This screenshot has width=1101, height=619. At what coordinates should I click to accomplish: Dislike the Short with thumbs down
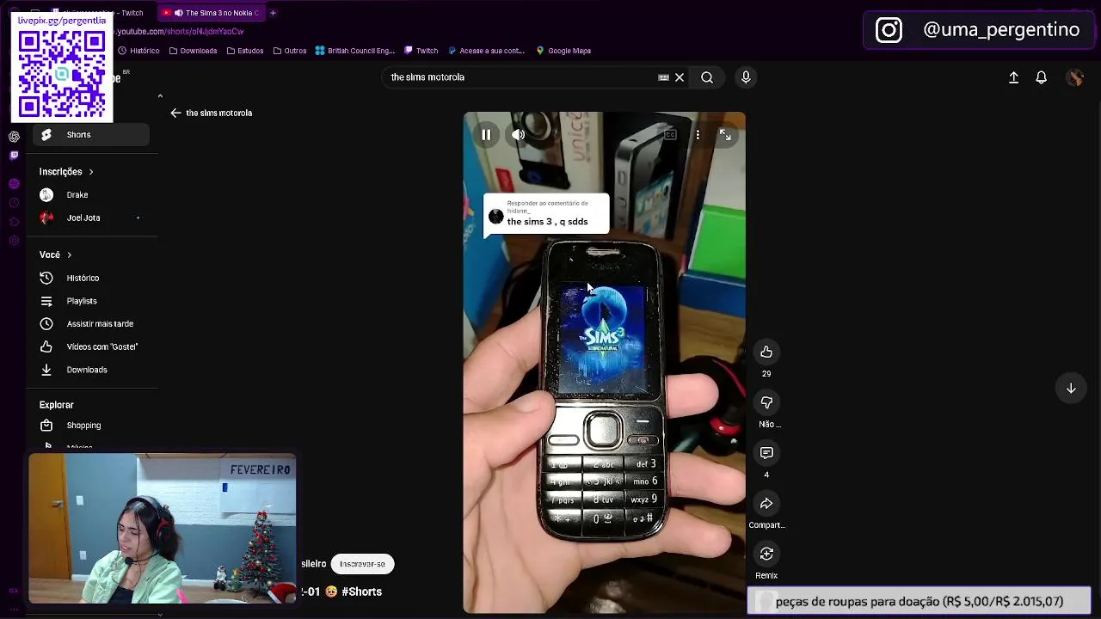tap(766, 402)
